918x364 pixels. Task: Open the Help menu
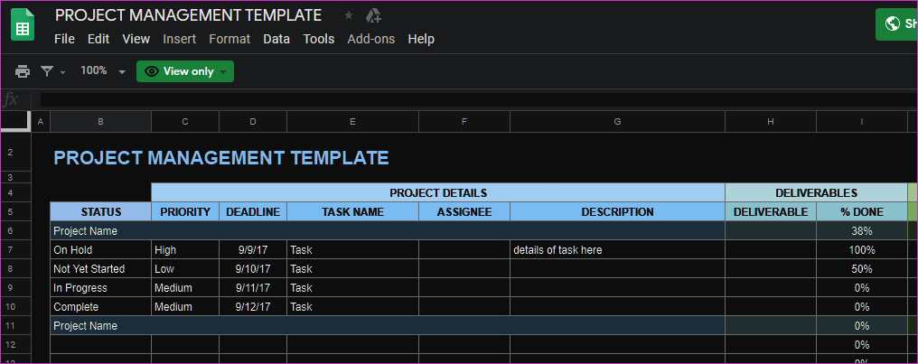(421, 39)
